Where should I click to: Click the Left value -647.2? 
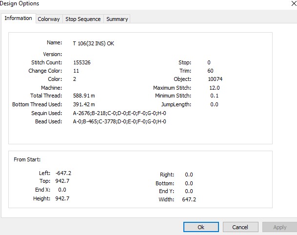pyautogui.click(x=63, y=173)
